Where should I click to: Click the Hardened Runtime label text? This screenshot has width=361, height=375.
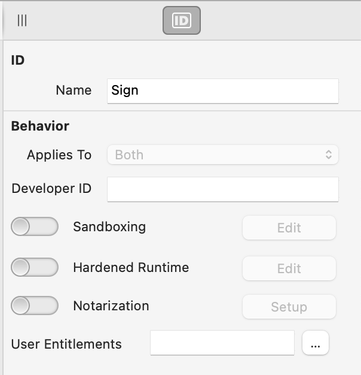[131, 267]
